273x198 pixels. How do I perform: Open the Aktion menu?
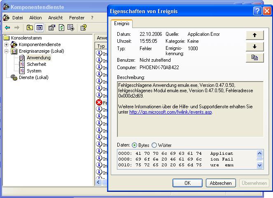(35, 18)
